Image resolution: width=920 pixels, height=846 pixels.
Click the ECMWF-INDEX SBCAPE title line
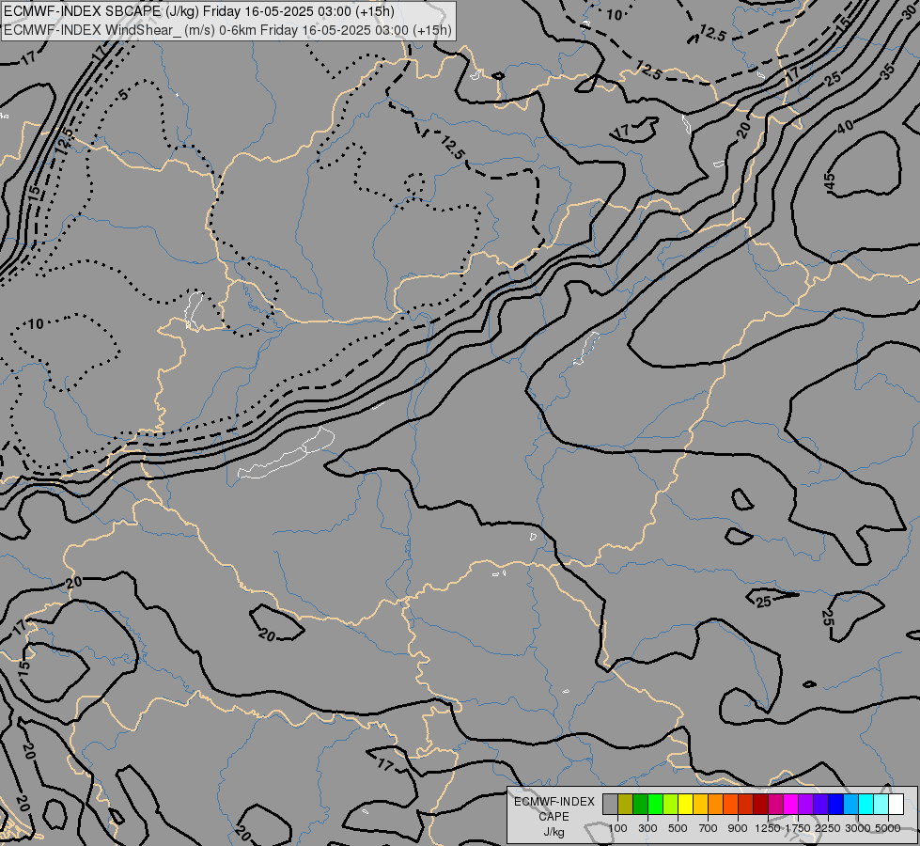tap(199, 11)
